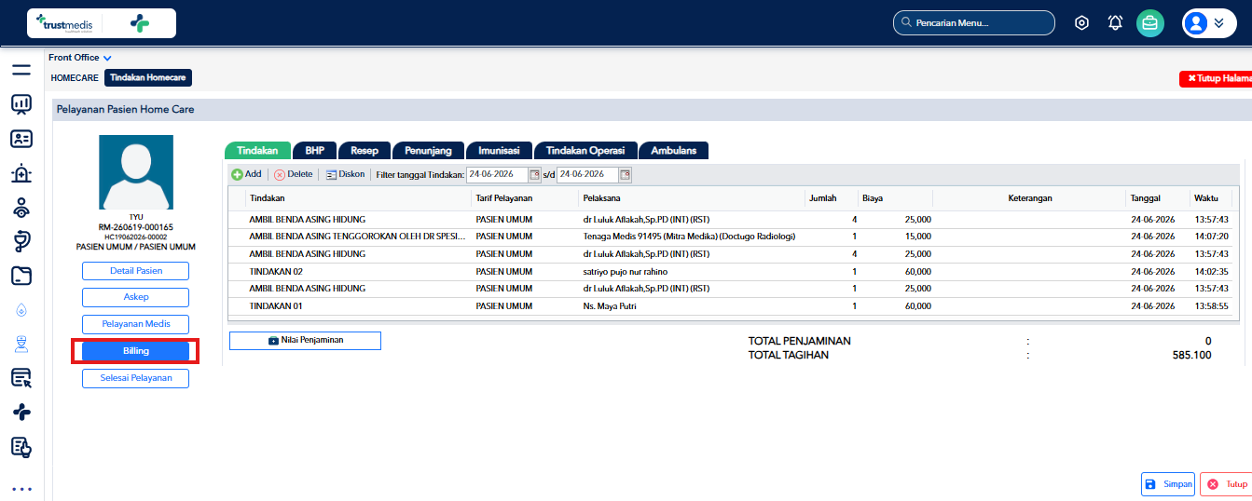Click the end filter date field
This screenshot has height=501, width=1252.
pos(587,174)
